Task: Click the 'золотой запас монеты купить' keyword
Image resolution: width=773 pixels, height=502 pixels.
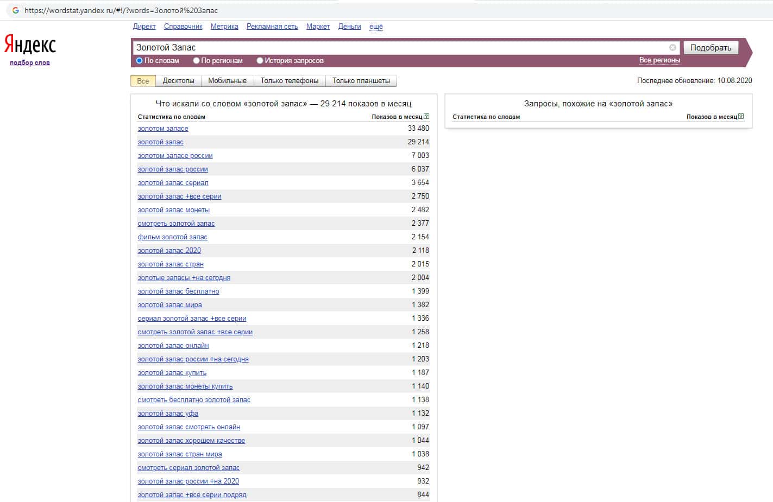Action: [x=185, y=386]
